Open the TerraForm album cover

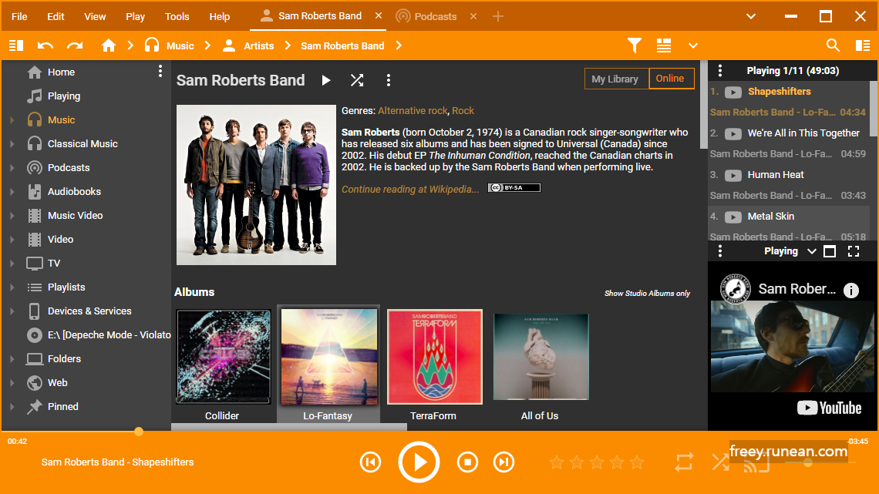click(x=434, y=357)
